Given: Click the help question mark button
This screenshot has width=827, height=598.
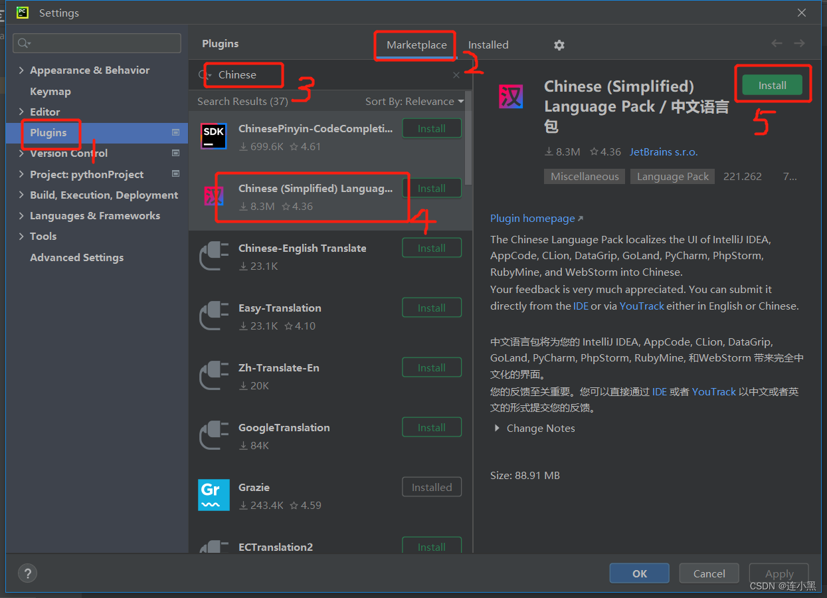Looking at the screenshot, I should coord(27,573).
